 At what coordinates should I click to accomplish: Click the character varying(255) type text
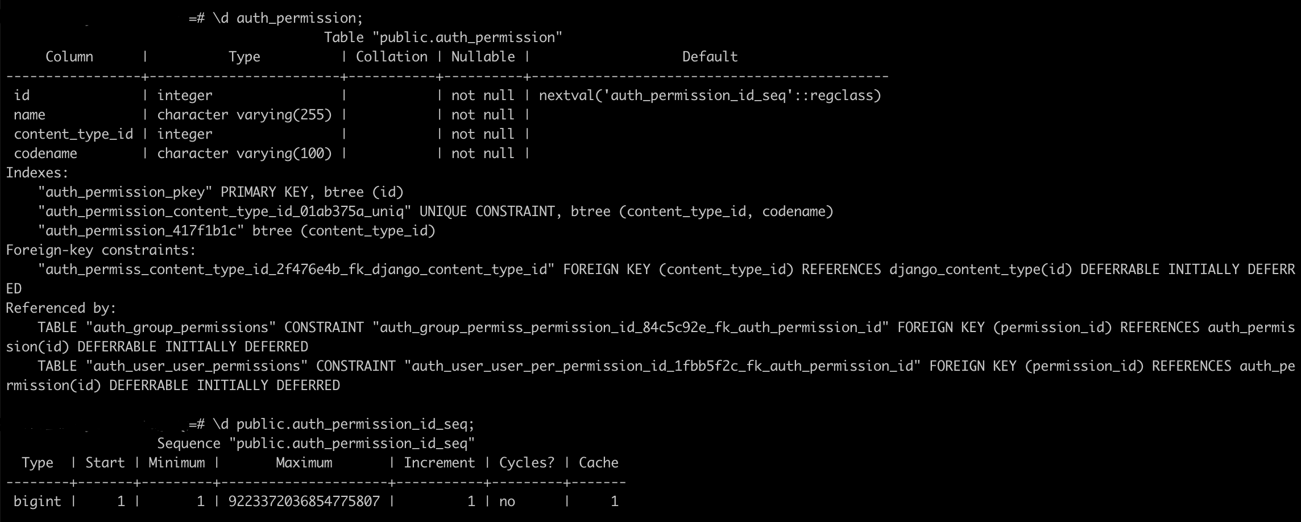coord(245,115)
